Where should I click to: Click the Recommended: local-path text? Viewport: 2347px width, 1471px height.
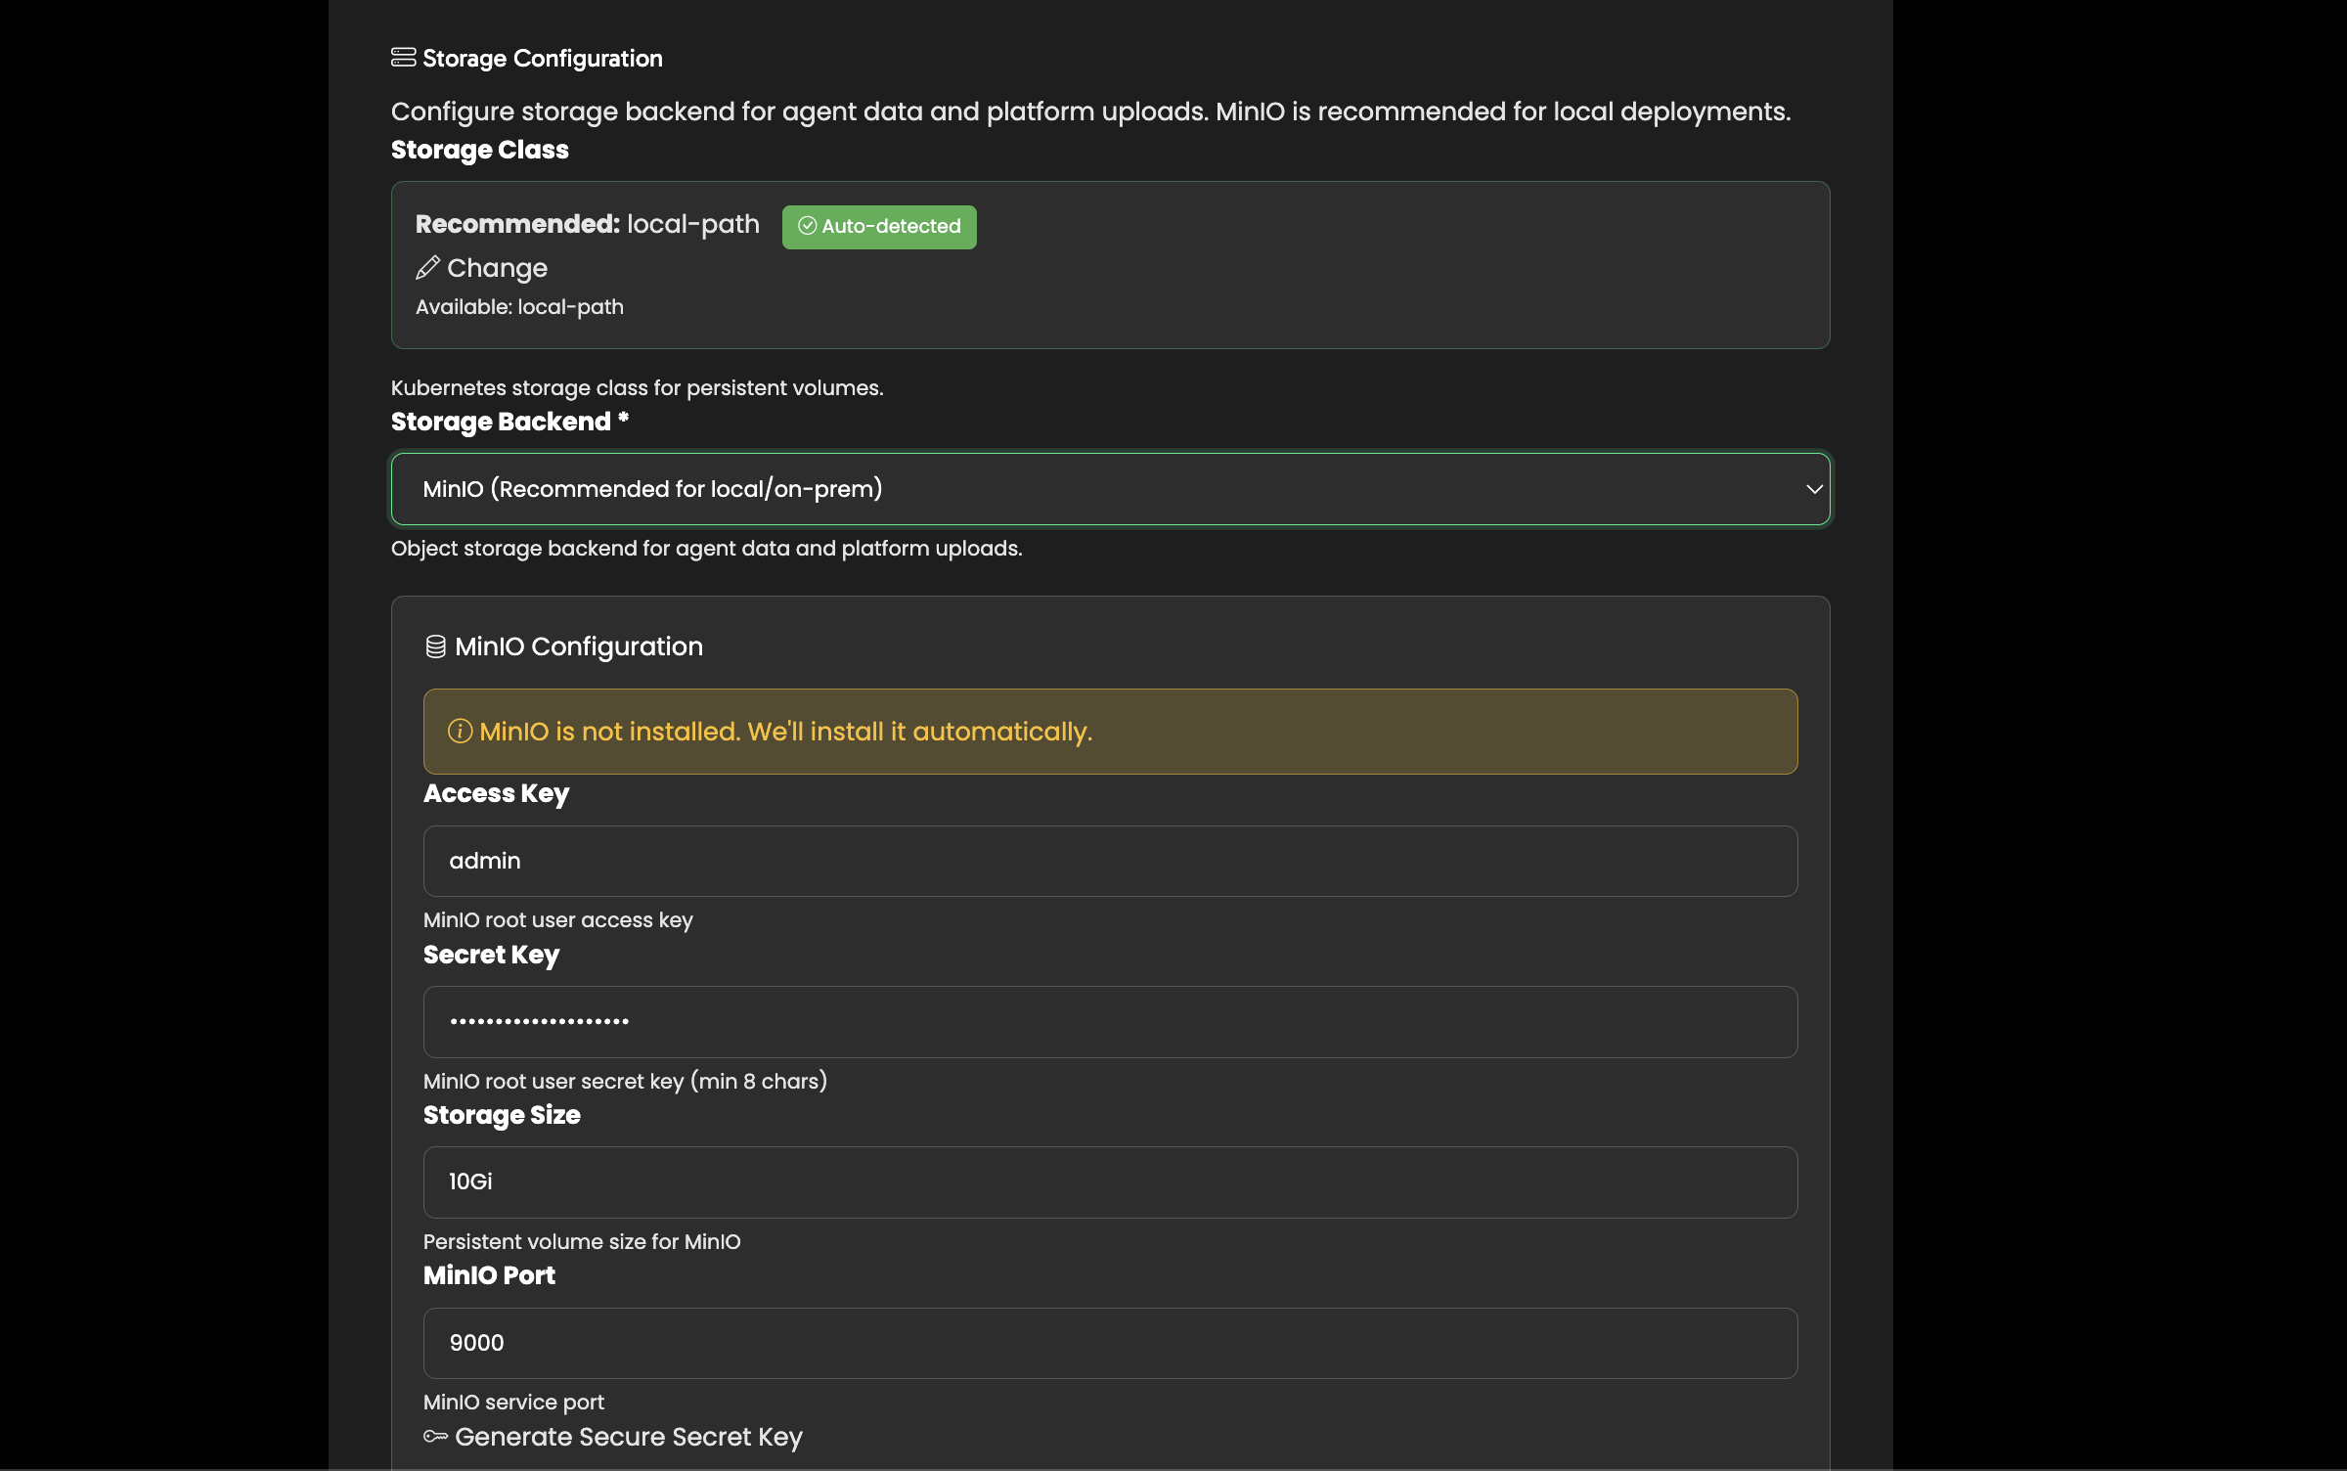pyautogui.click(x=587, y=224)
